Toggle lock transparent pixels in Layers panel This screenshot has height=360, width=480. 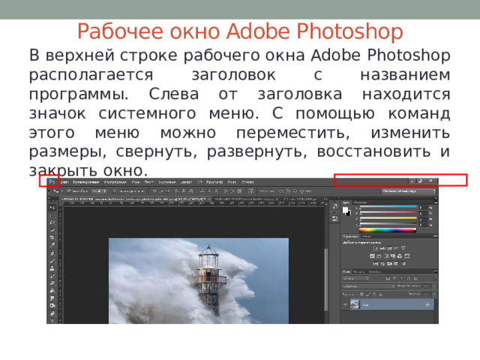click(361, 294)
